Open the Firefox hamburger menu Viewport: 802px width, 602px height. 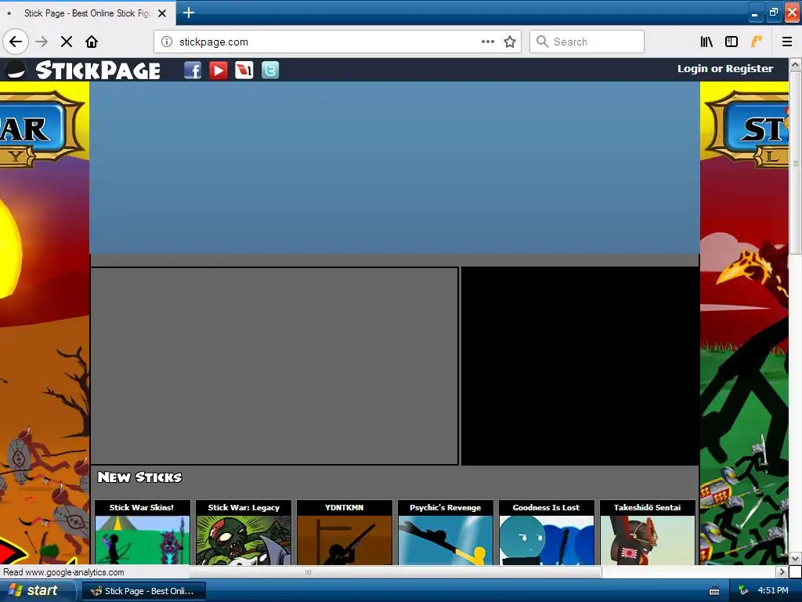[787, 42]
